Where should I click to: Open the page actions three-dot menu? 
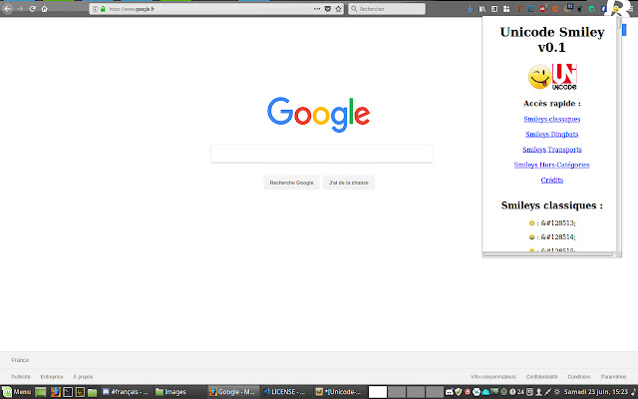(x=317, y=9)
